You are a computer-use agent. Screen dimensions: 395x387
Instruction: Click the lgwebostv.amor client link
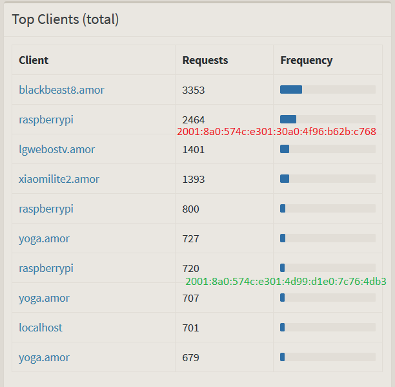tap(57, 149)
